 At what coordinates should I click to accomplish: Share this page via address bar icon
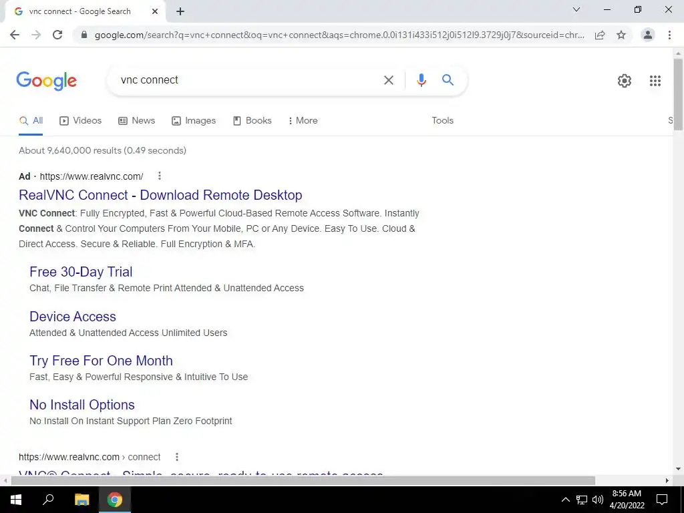(600, 35)
